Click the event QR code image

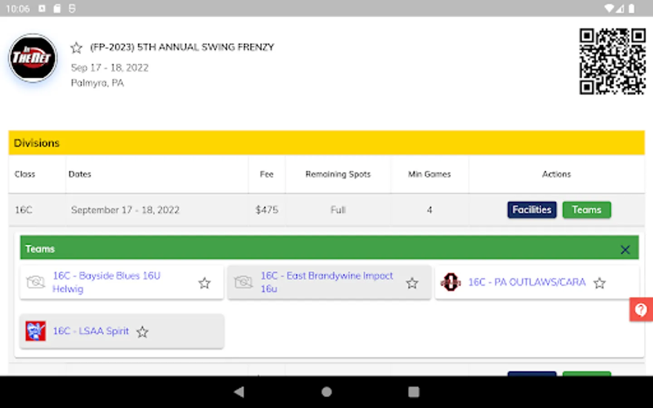(x=612, y=62)
